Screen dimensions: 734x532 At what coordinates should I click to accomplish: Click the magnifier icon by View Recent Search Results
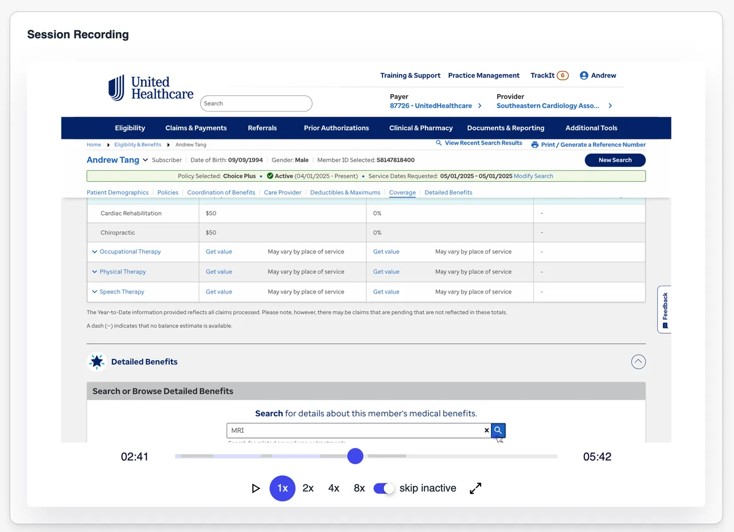(x=439, y=143)
